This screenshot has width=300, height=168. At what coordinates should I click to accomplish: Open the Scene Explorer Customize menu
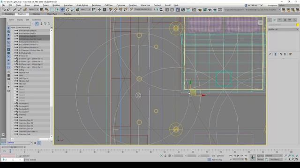coord(37,20)
